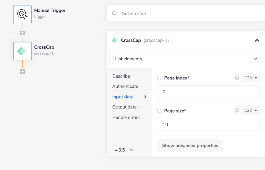Click Show advanced properties

tap(190, 145)
